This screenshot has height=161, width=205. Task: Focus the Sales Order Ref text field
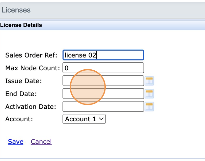(103, 55)
